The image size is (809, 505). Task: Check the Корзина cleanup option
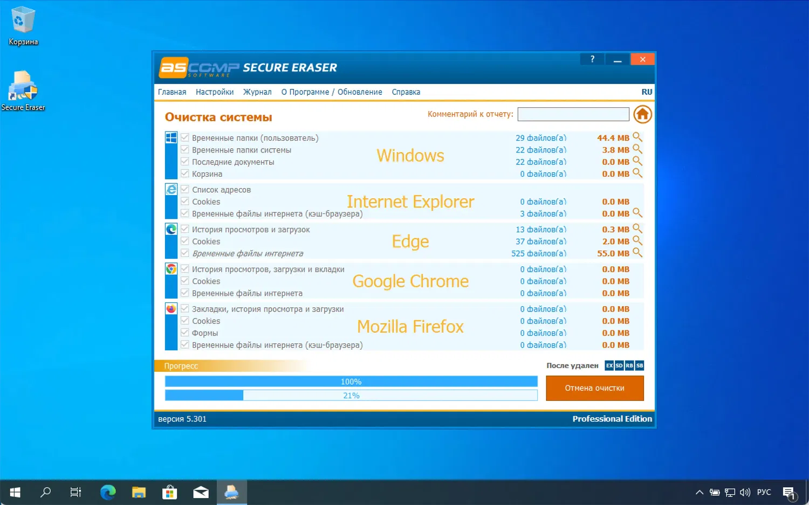pos(184,174)
